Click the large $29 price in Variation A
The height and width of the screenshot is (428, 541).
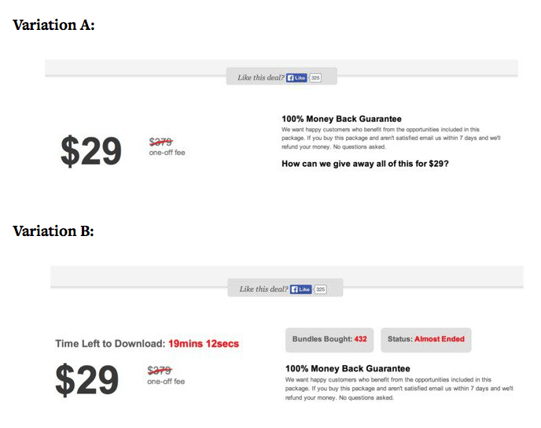pos(90,152)
